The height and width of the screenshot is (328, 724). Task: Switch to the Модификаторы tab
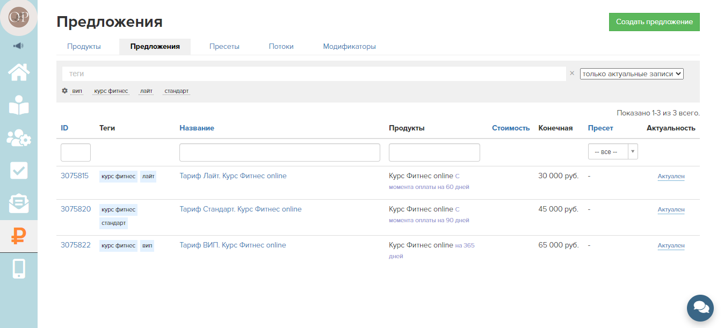(349, 47)
